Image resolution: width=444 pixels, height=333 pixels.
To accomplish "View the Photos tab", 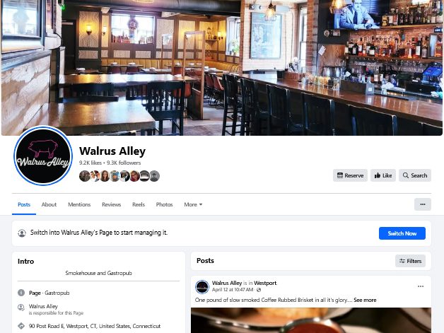I will coord(164,204).
